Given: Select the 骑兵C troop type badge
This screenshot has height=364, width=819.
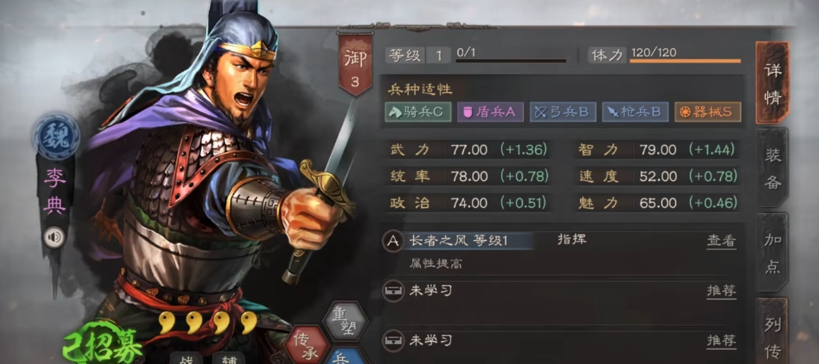Looking at the screenshot, I should coord(418,112).
